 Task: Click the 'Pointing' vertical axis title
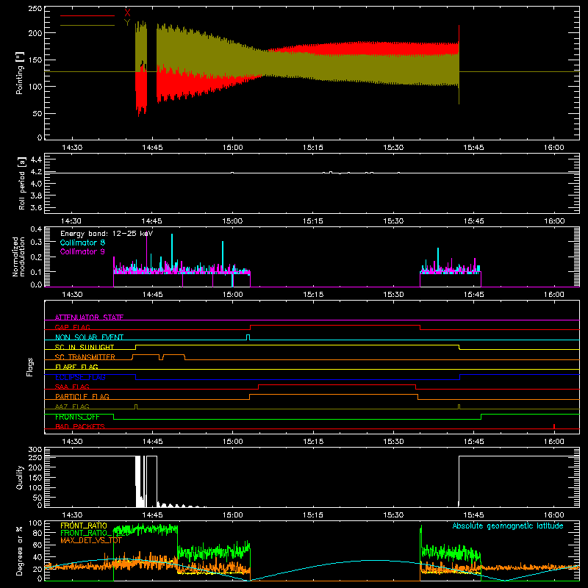click(20, 73)
